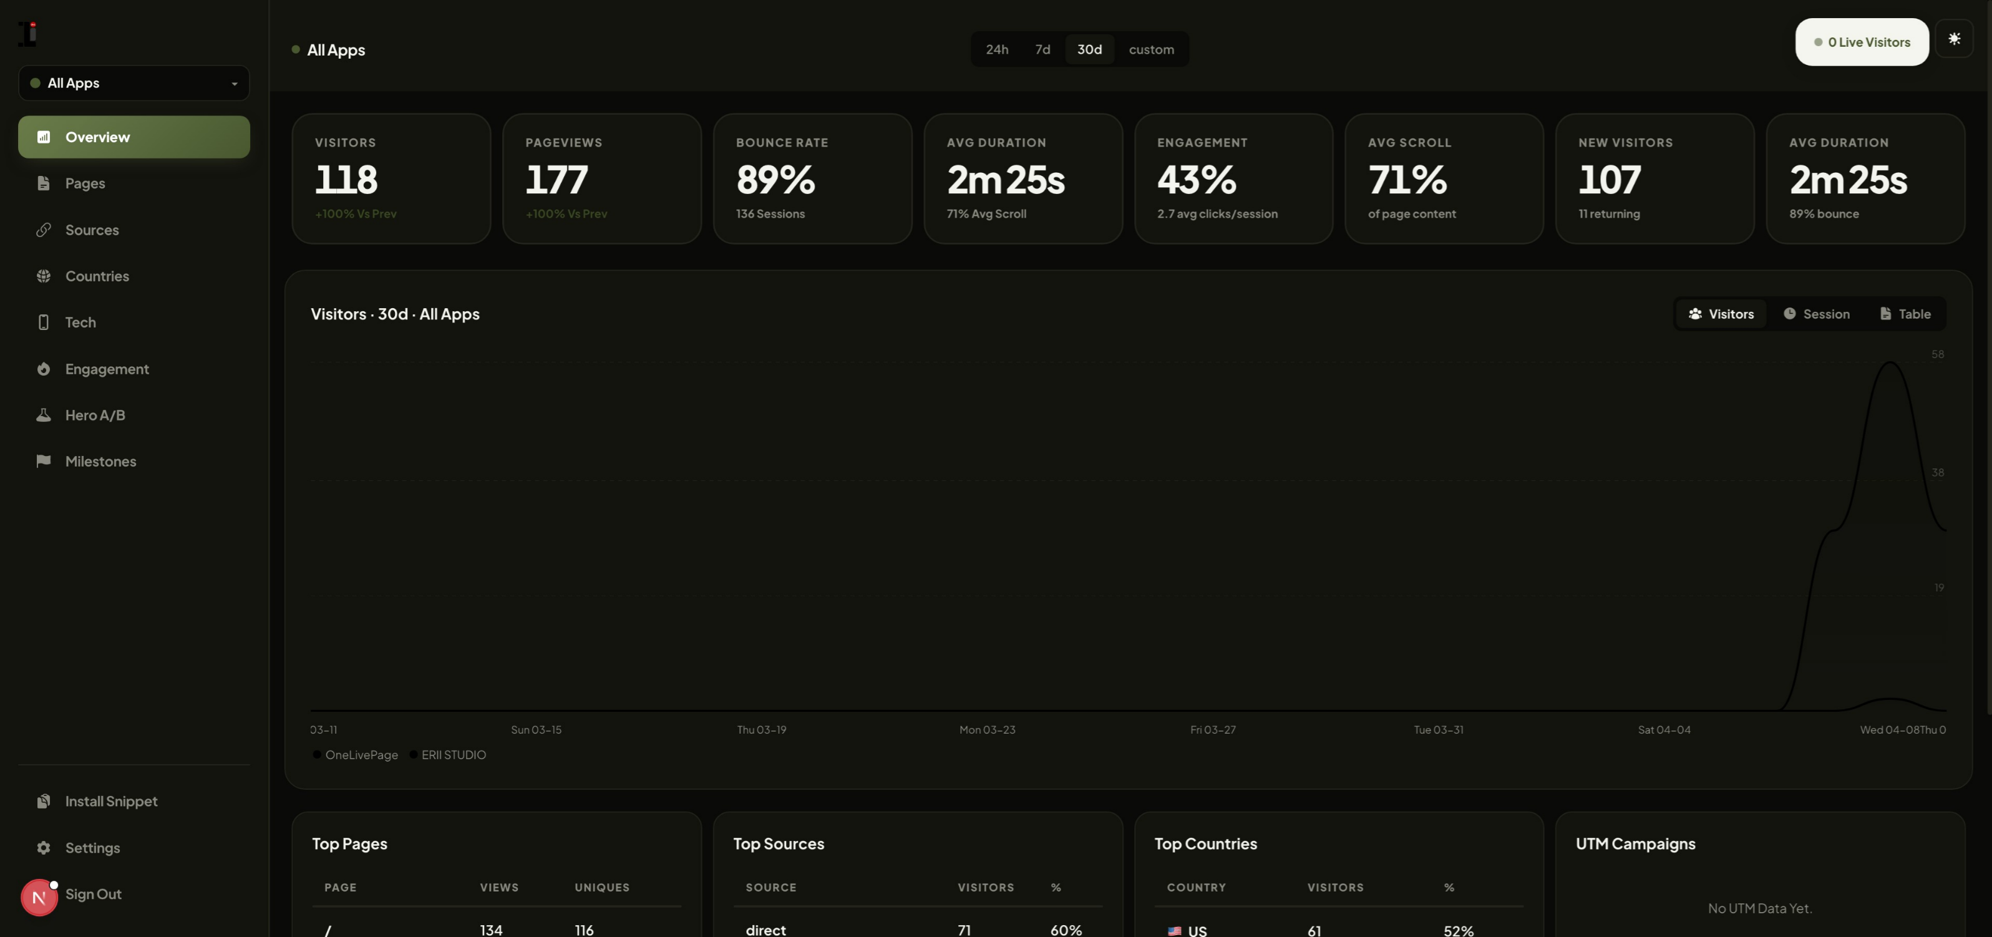The image size is (1992, 937).
Task: Open the Install Snippet icon
Action: coord(44,801)
